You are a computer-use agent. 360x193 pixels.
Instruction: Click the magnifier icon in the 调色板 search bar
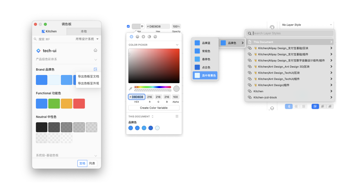(35, 39)
